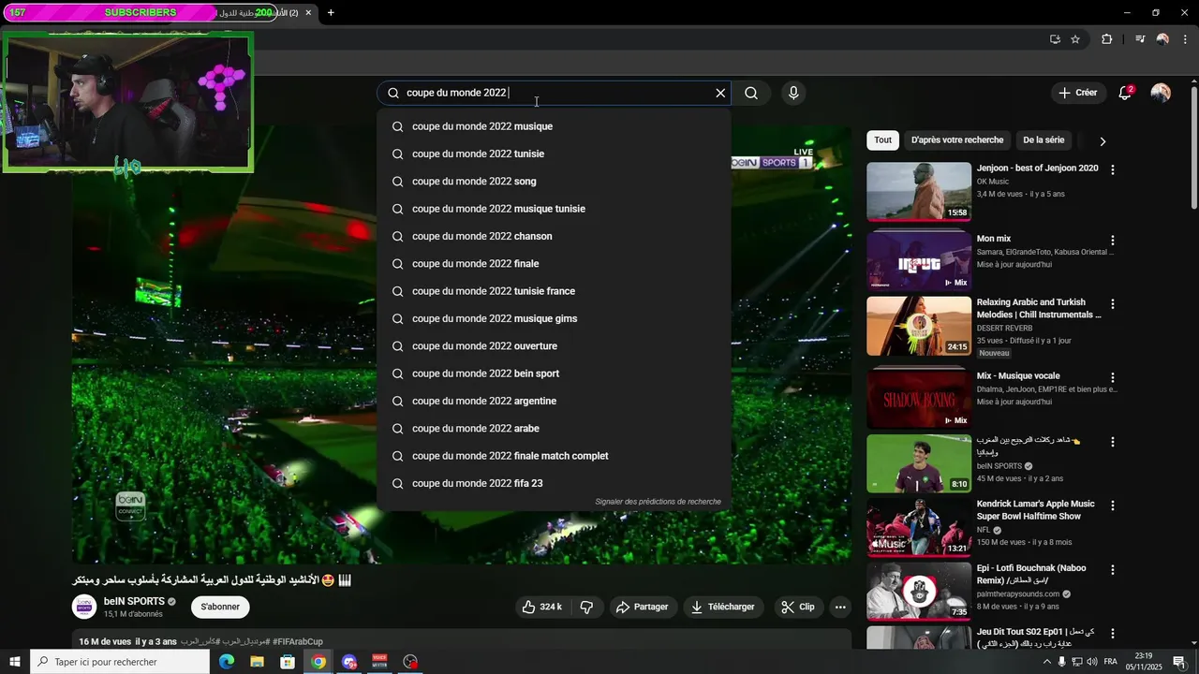This screenshot has height=674, width=1199.
Task: Like the video with thumbs up 324 k
Action: click(x=541, y=607)
